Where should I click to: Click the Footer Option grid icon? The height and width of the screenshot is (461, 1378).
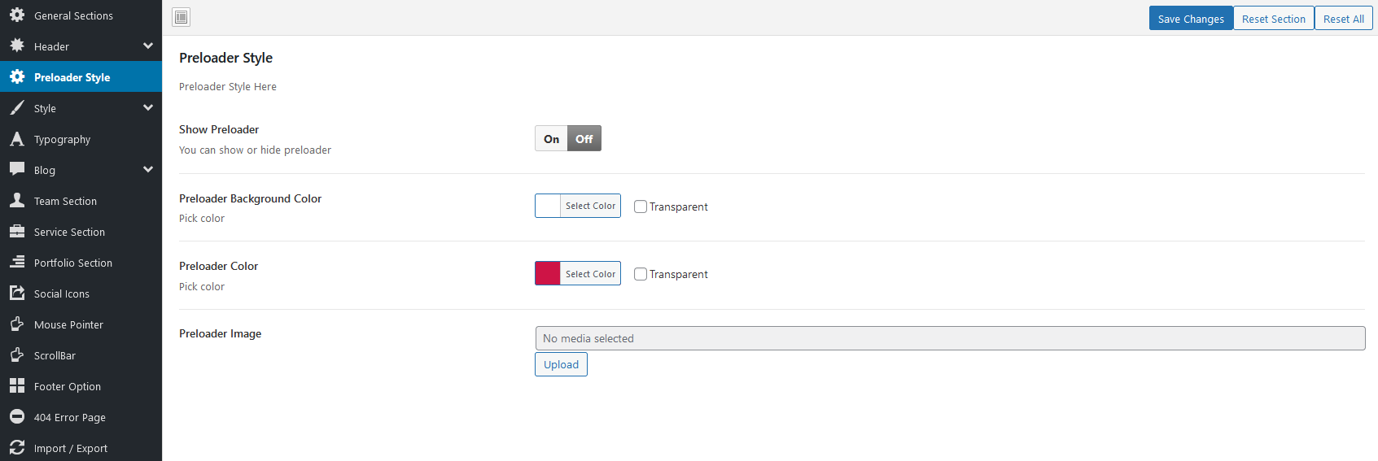coord(17,386)
